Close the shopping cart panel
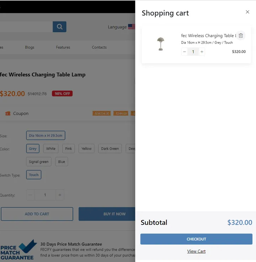Image resolution: width=256 pixels, height=262 pixels. (x=247, y=12)
